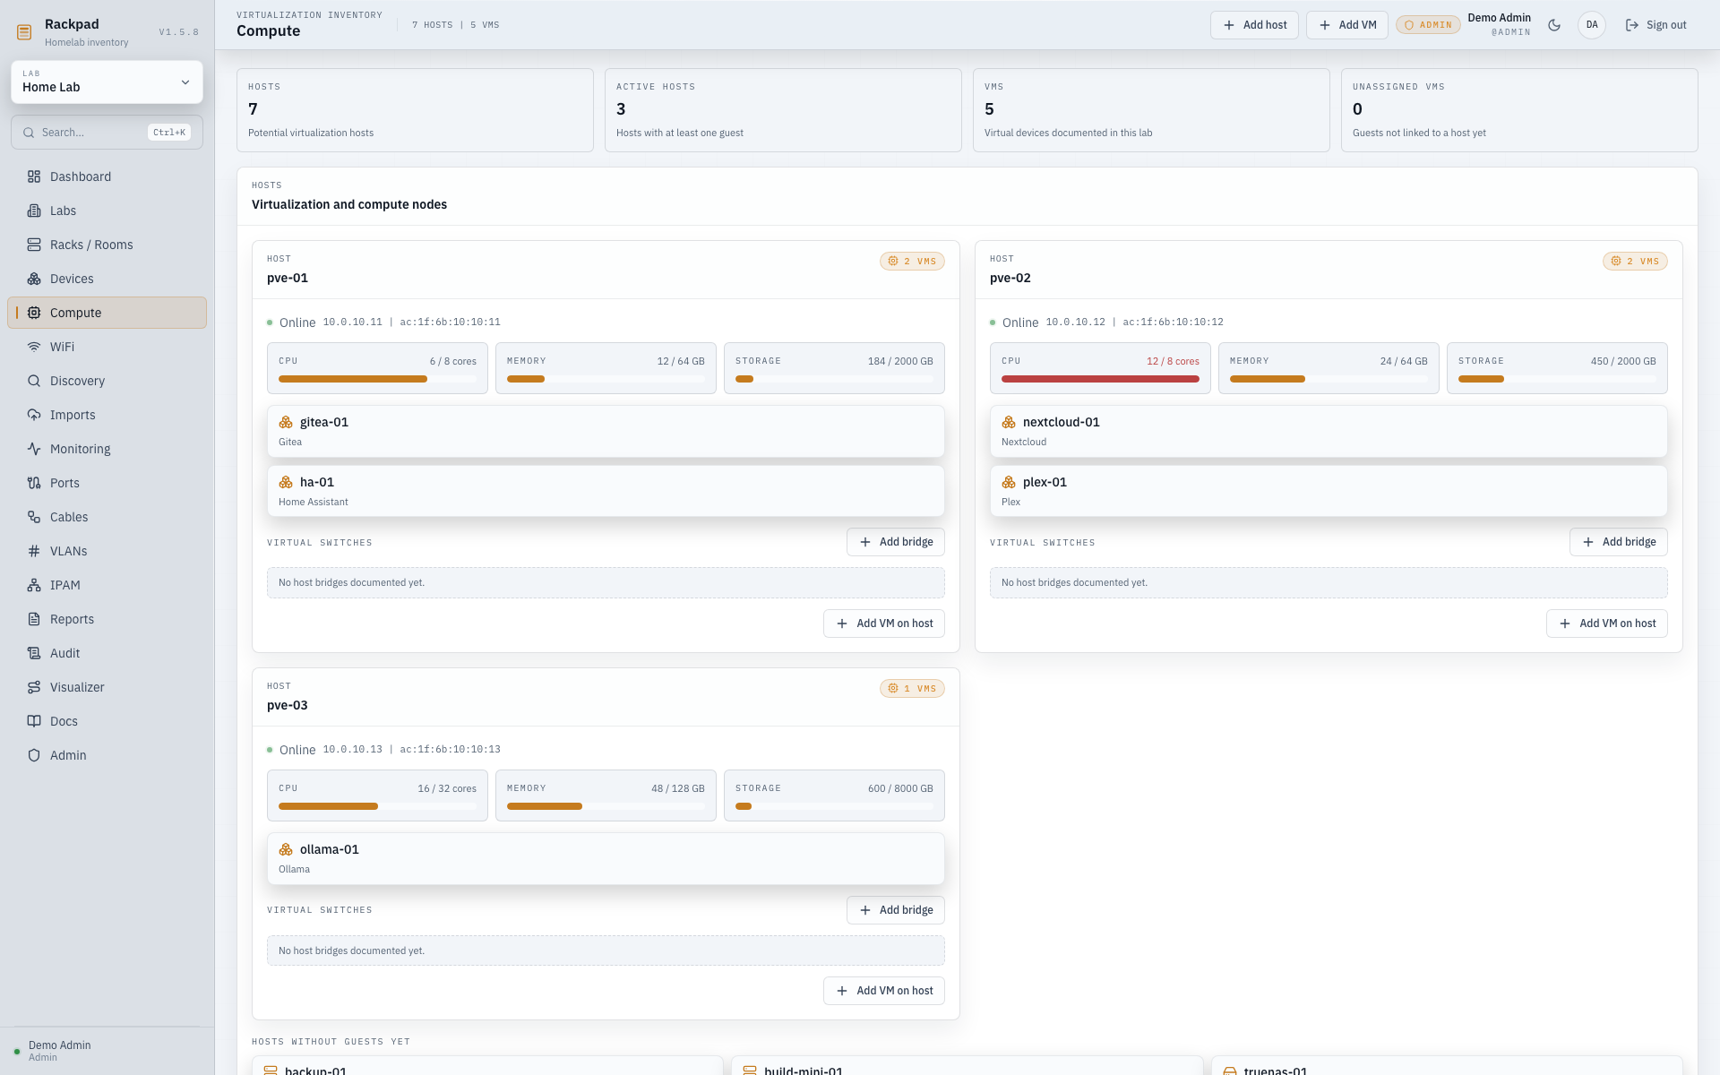Add VM on host pve-01
This screenshot has height=1075, width=1720.
tap(884, 623)
